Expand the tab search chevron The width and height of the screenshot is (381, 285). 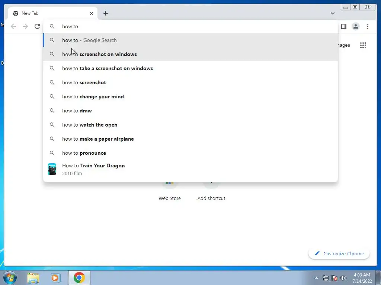332,13
